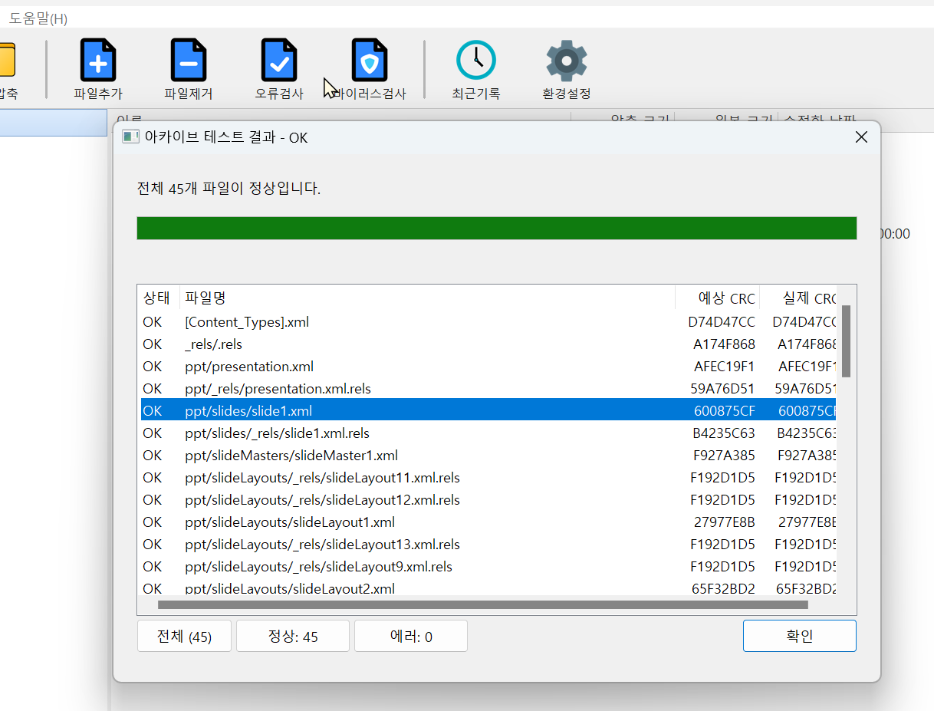
Task: Select ppt/_rels/presentation.xml.rels row
Action: (488, 389)
